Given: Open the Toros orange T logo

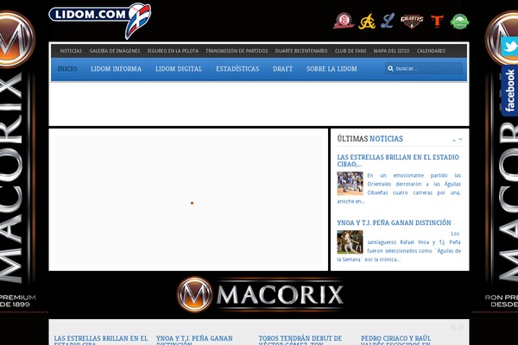Looking at the screenshot, I should pyautogui.click(x=437, y=21).
